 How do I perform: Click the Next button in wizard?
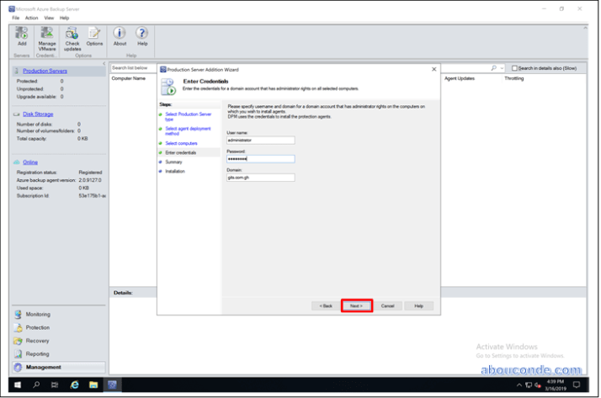point(356,305)
